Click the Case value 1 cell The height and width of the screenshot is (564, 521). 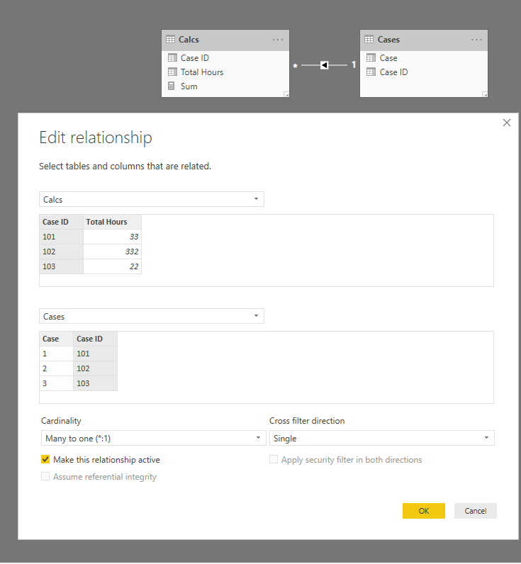click(x=57, y=354)
